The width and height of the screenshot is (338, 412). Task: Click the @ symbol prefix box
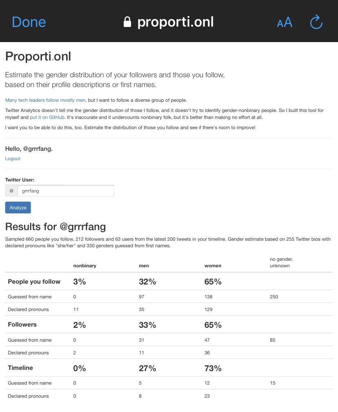click(x=11, y=191)
